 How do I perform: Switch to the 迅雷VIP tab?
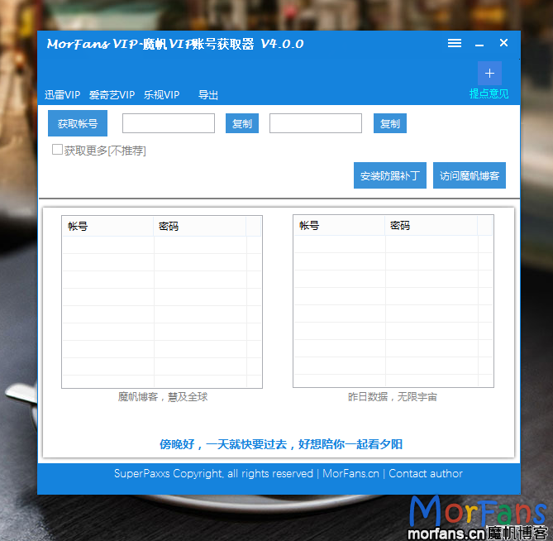pyautogui.click(x=63, y=95)
